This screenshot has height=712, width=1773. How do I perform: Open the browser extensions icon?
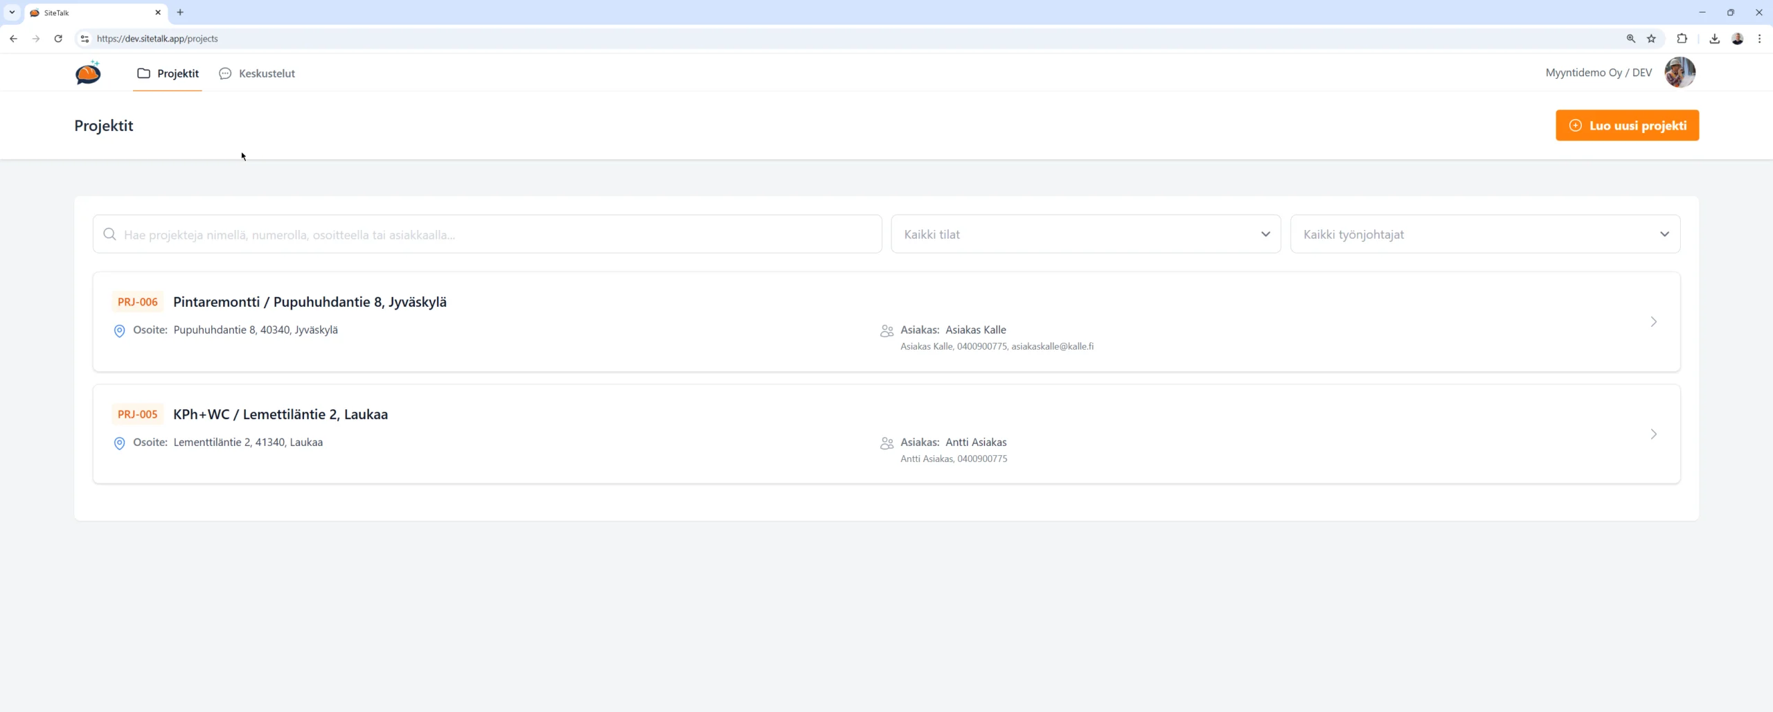[x=1682, y=39]
